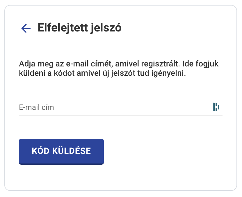
Task: Return to previous page via left arrow
Action: 26,28
